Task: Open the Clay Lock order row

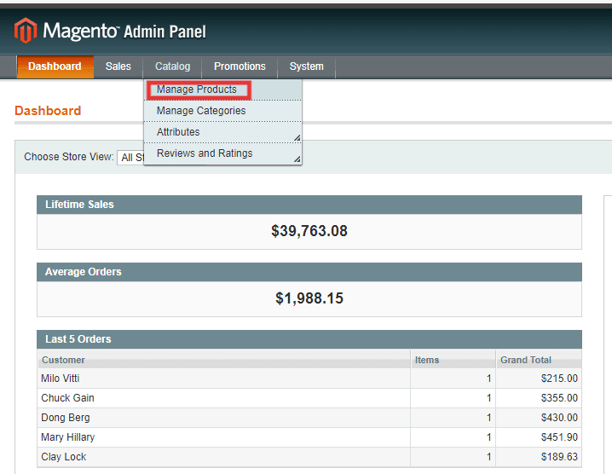Action: (x=309, y=457)
